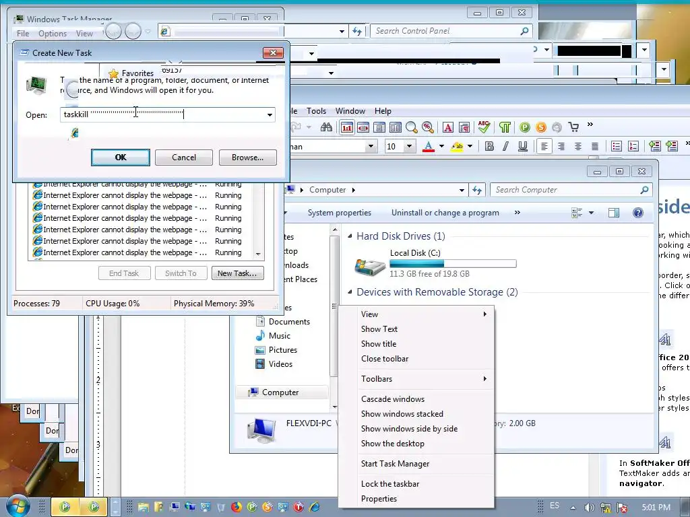The width and height of the screenshot is (690, 517).
Task: Set paragraph alignment to justified
Action: pyautogui.click(x=594, y=146)
